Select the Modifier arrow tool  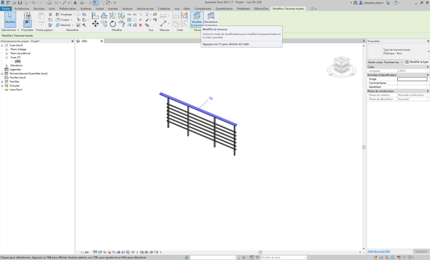pos(10,19)
